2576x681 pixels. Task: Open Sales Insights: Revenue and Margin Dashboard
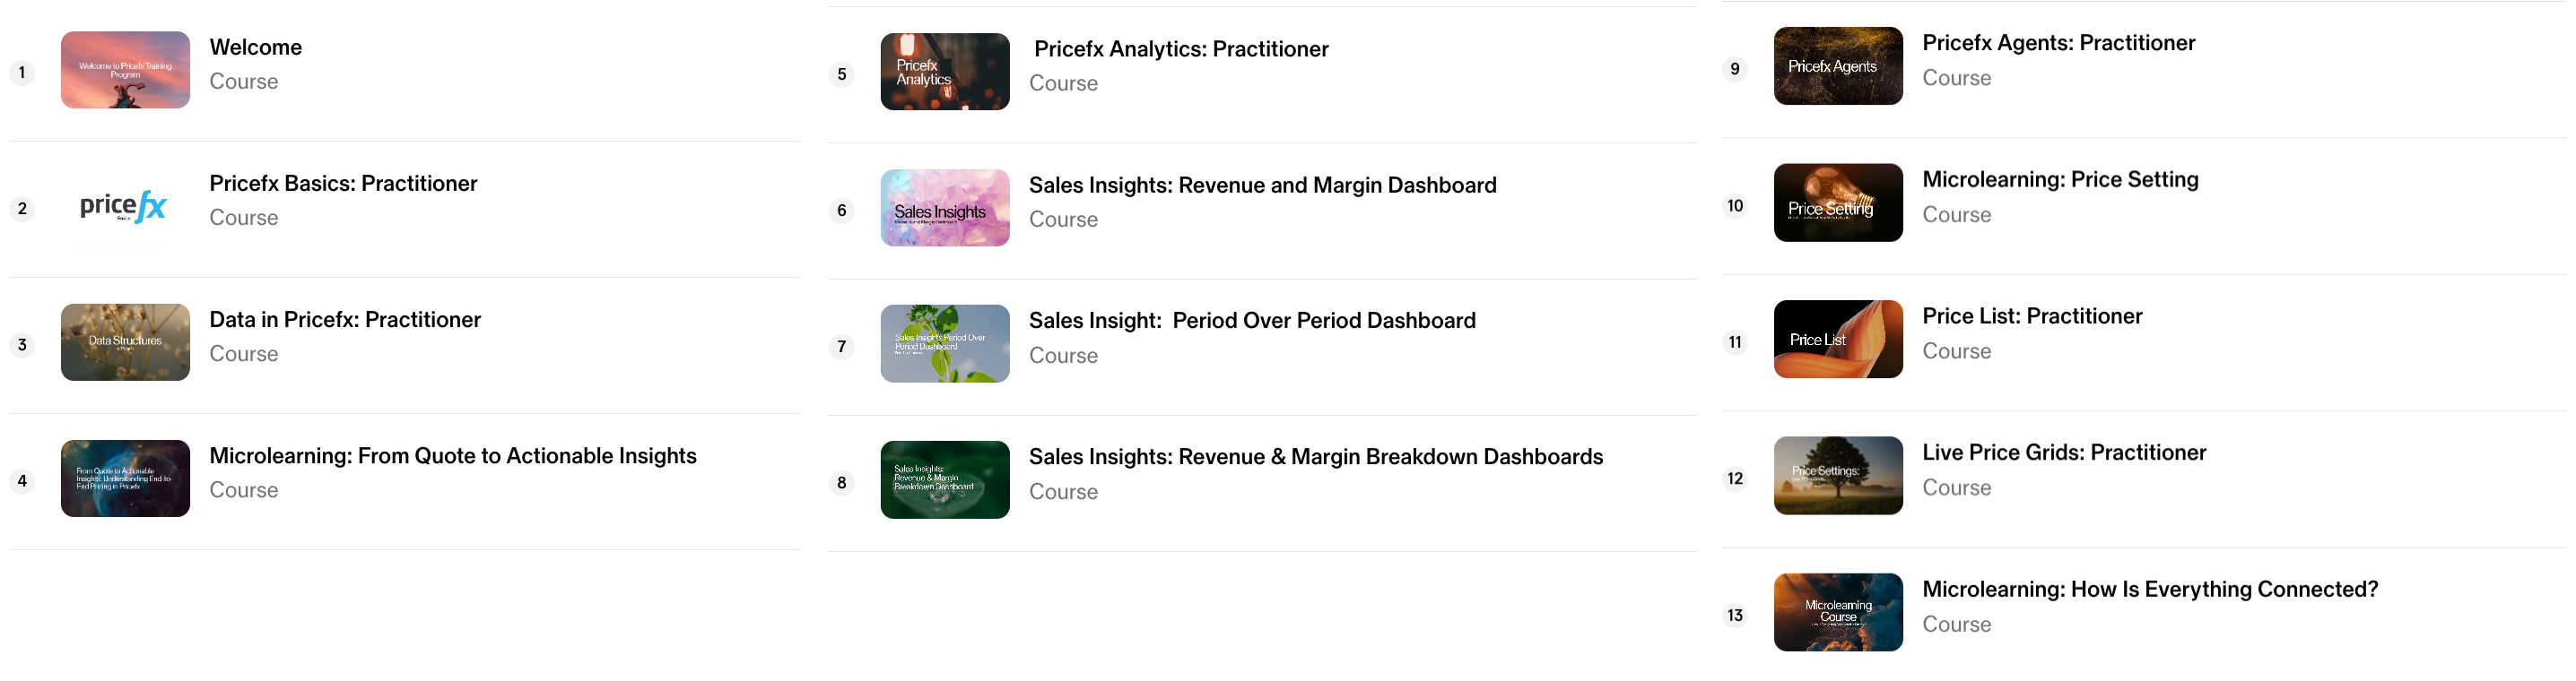click(x=1262, y=185)
